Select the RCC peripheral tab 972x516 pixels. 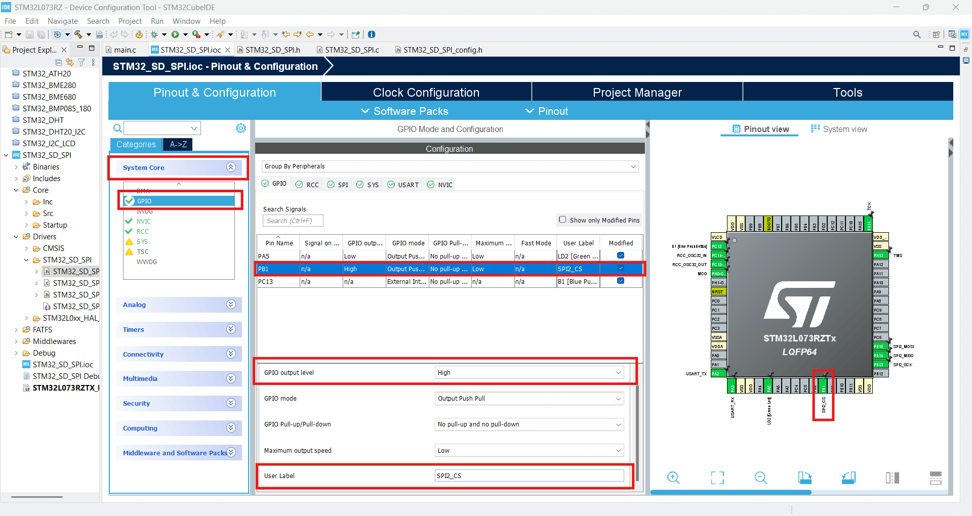click(x=307, y=185)
